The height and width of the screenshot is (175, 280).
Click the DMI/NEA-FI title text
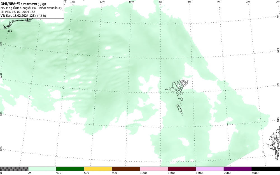click(10, 4)
